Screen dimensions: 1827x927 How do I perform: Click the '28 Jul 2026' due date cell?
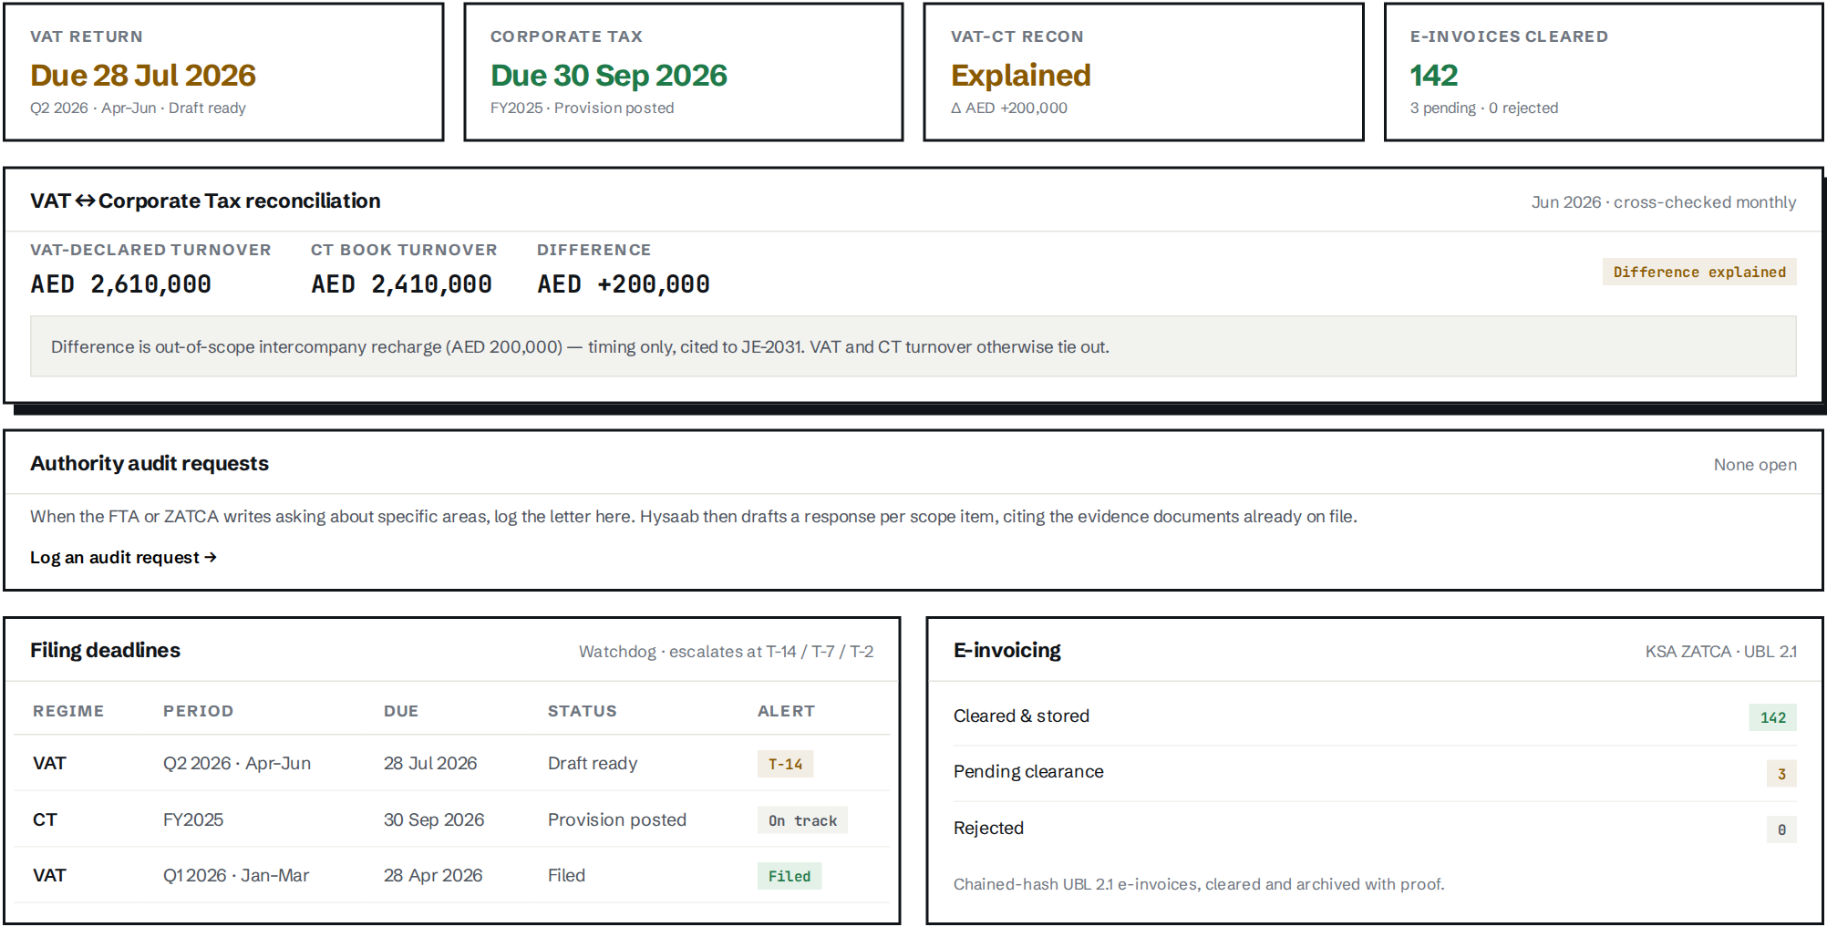pos(430,763)
